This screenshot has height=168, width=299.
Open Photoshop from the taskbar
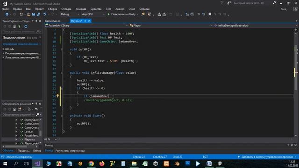coord(188,164)
